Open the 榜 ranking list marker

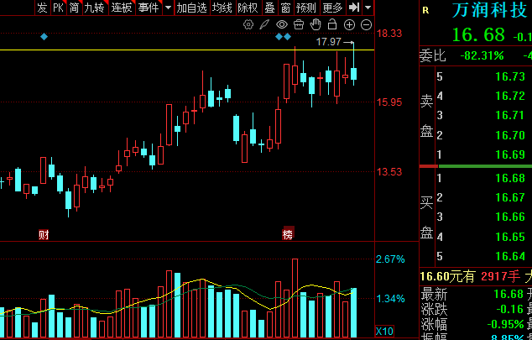click(288, 234)
